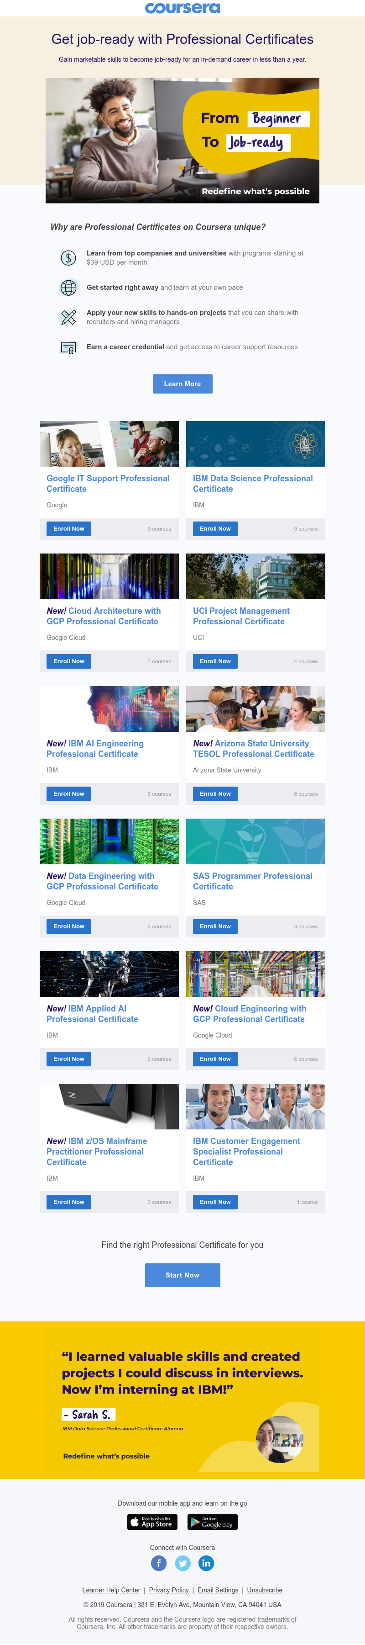Image resolution: width=365 pixels, height=1645 pixels.
Task: Open Arizona State University TESOL certificate title
Action: pyautogui.click(x=254, y=748)
